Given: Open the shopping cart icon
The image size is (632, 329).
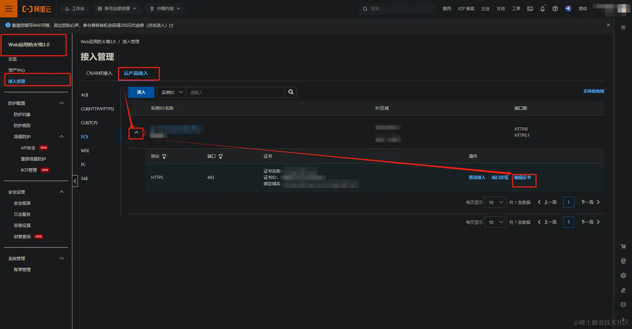Looking at the screenshot, I should pos(623,246).
